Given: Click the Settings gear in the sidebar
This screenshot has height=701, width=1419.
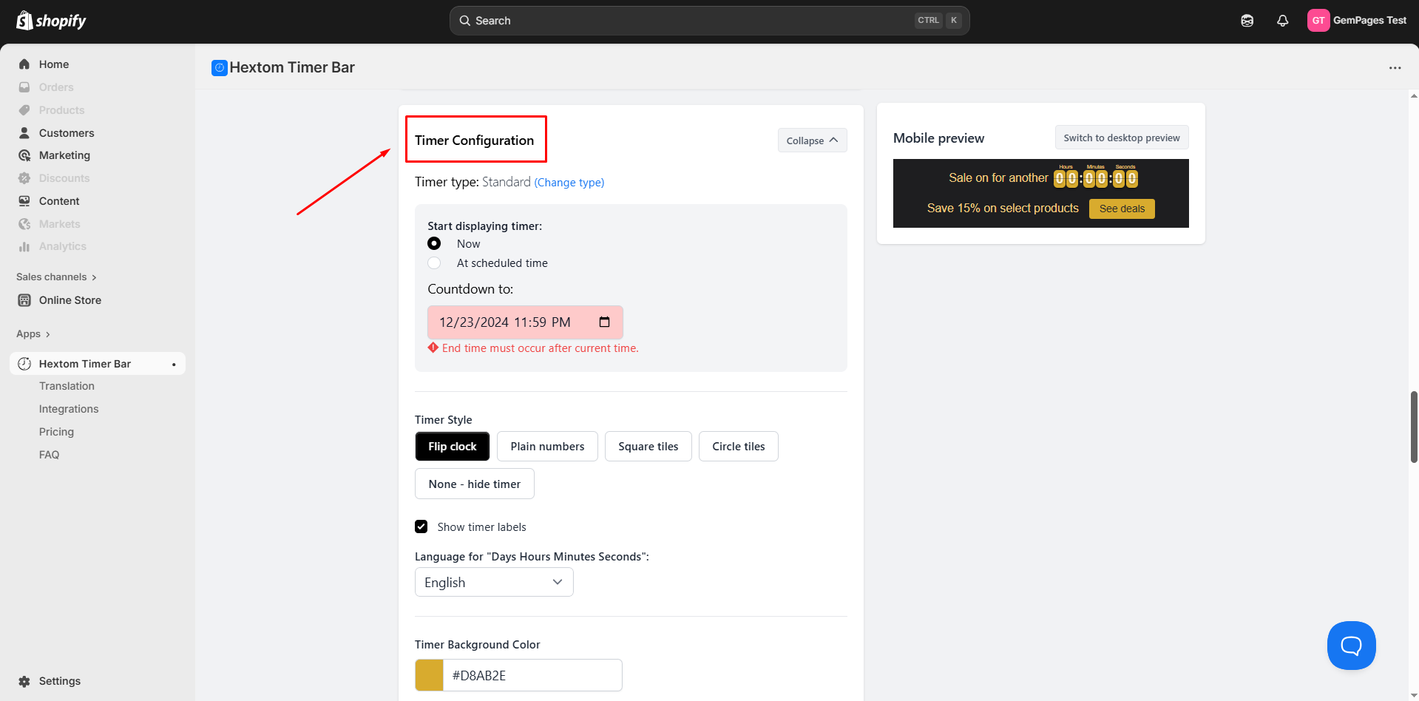Looking at the screenshot, I should click(x=24, y=681).
